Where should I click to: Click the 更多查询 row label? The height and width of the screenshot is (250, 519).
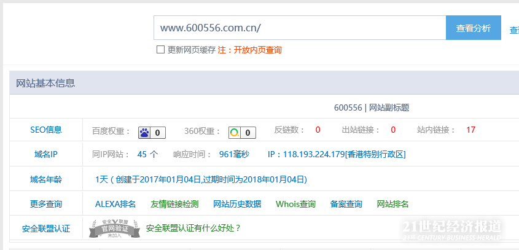[x=46, y=204]
